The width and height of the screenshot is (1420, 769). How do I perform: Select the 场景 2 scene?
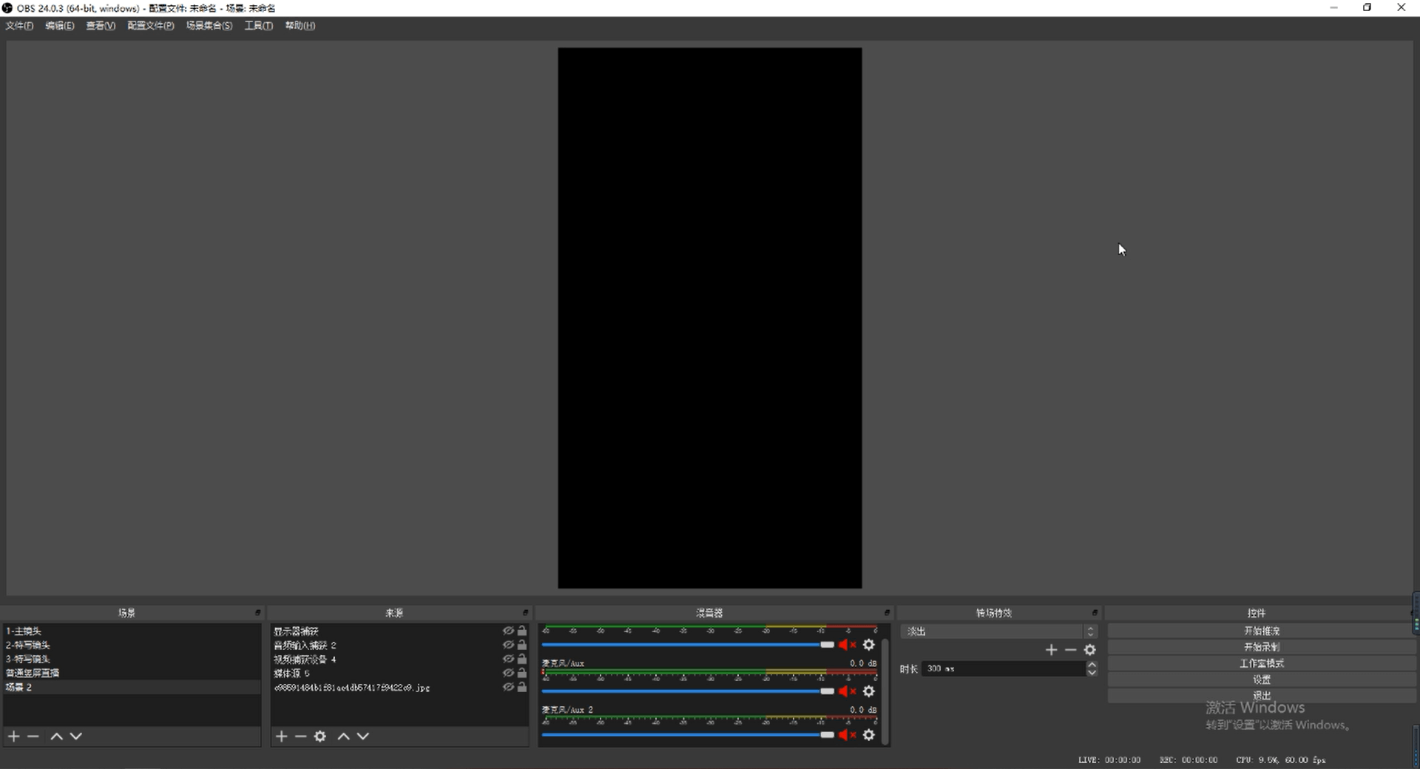pos(132,687)
